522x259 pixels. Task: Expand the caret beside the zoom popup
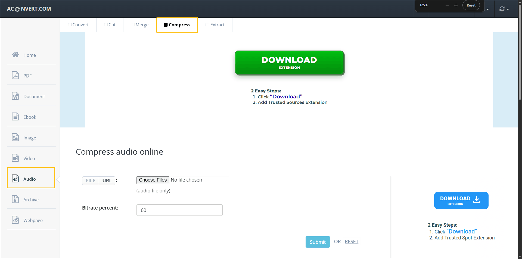pos(488,9)
